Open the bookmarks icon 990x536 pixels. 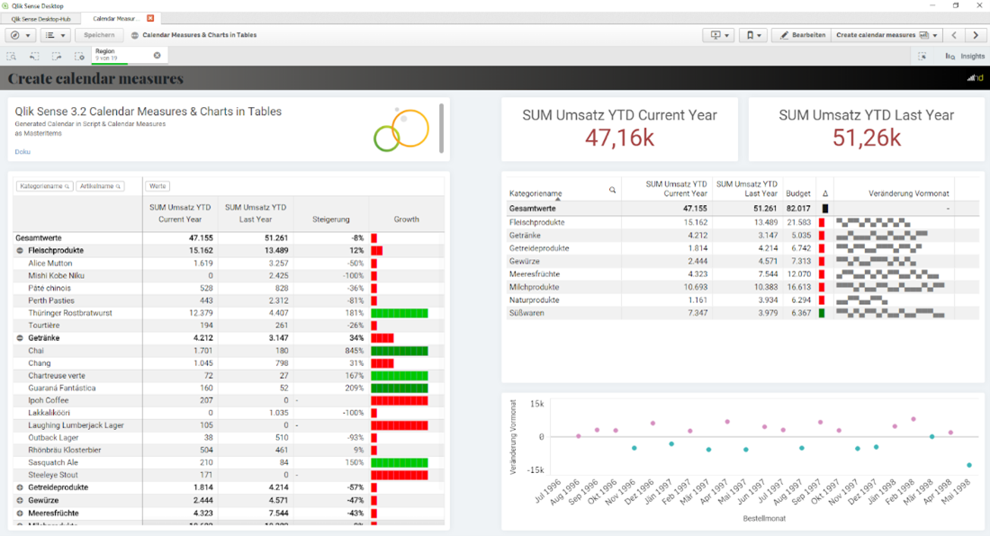click(x=754, y=35)
